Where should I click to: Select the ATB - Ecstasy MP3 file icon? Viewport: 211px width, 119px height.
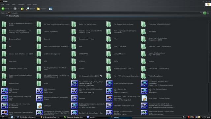coord(4,91)
